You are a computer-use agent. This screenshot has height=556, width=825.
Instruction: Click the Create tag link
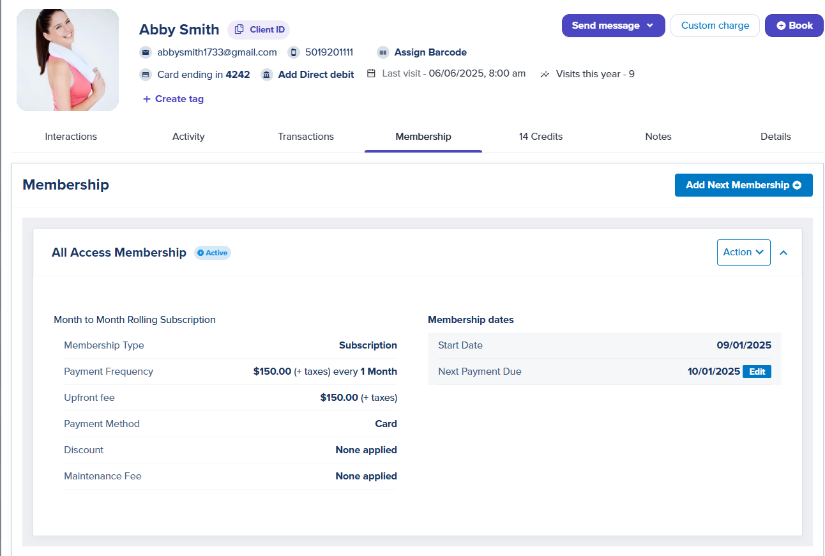[173, 99]
